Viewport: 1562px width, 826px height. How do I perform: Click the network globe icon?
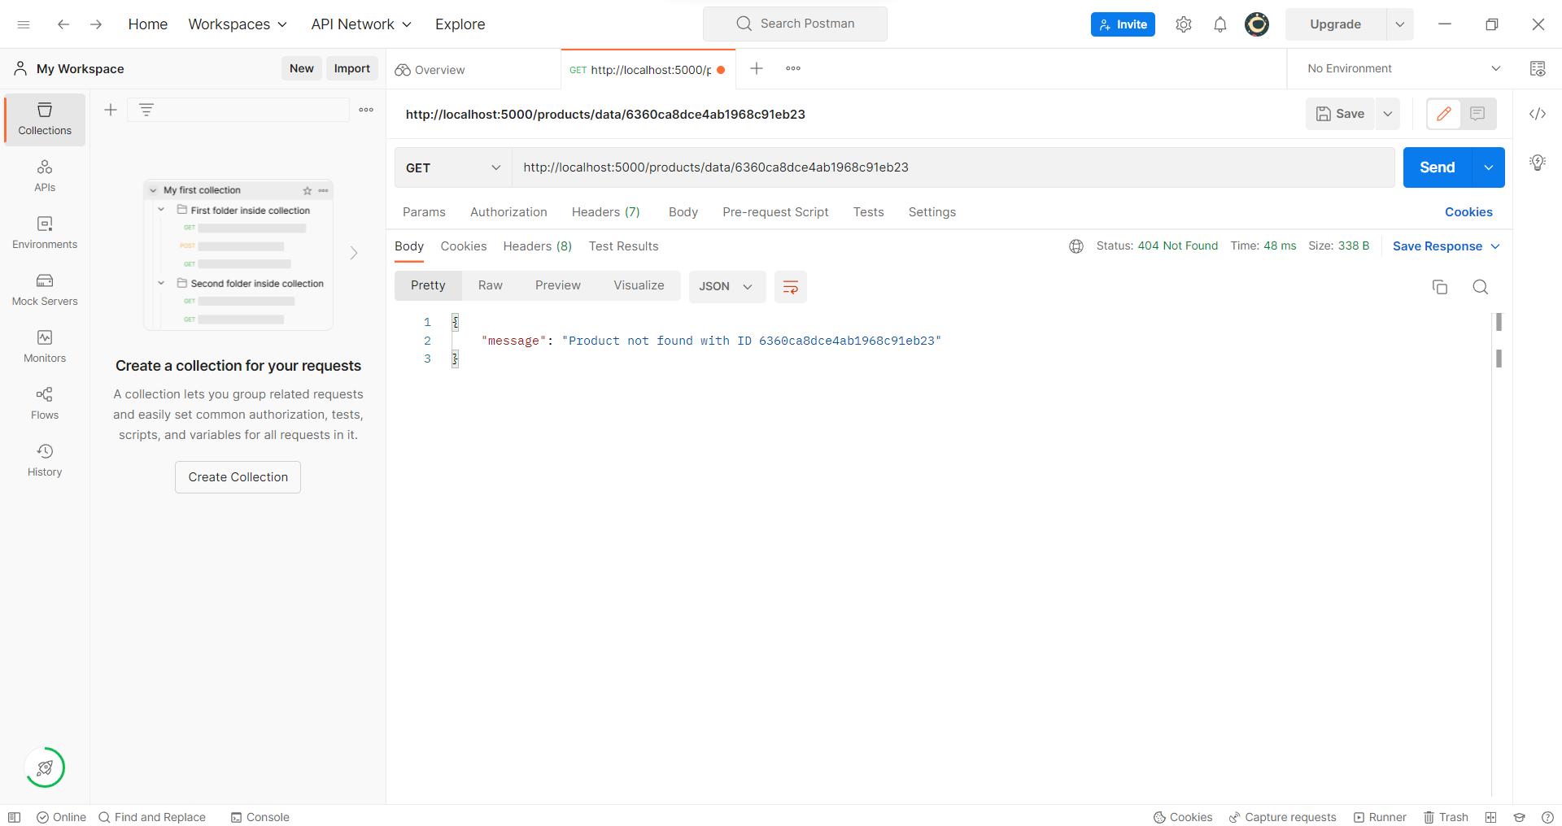[1076, 246]
